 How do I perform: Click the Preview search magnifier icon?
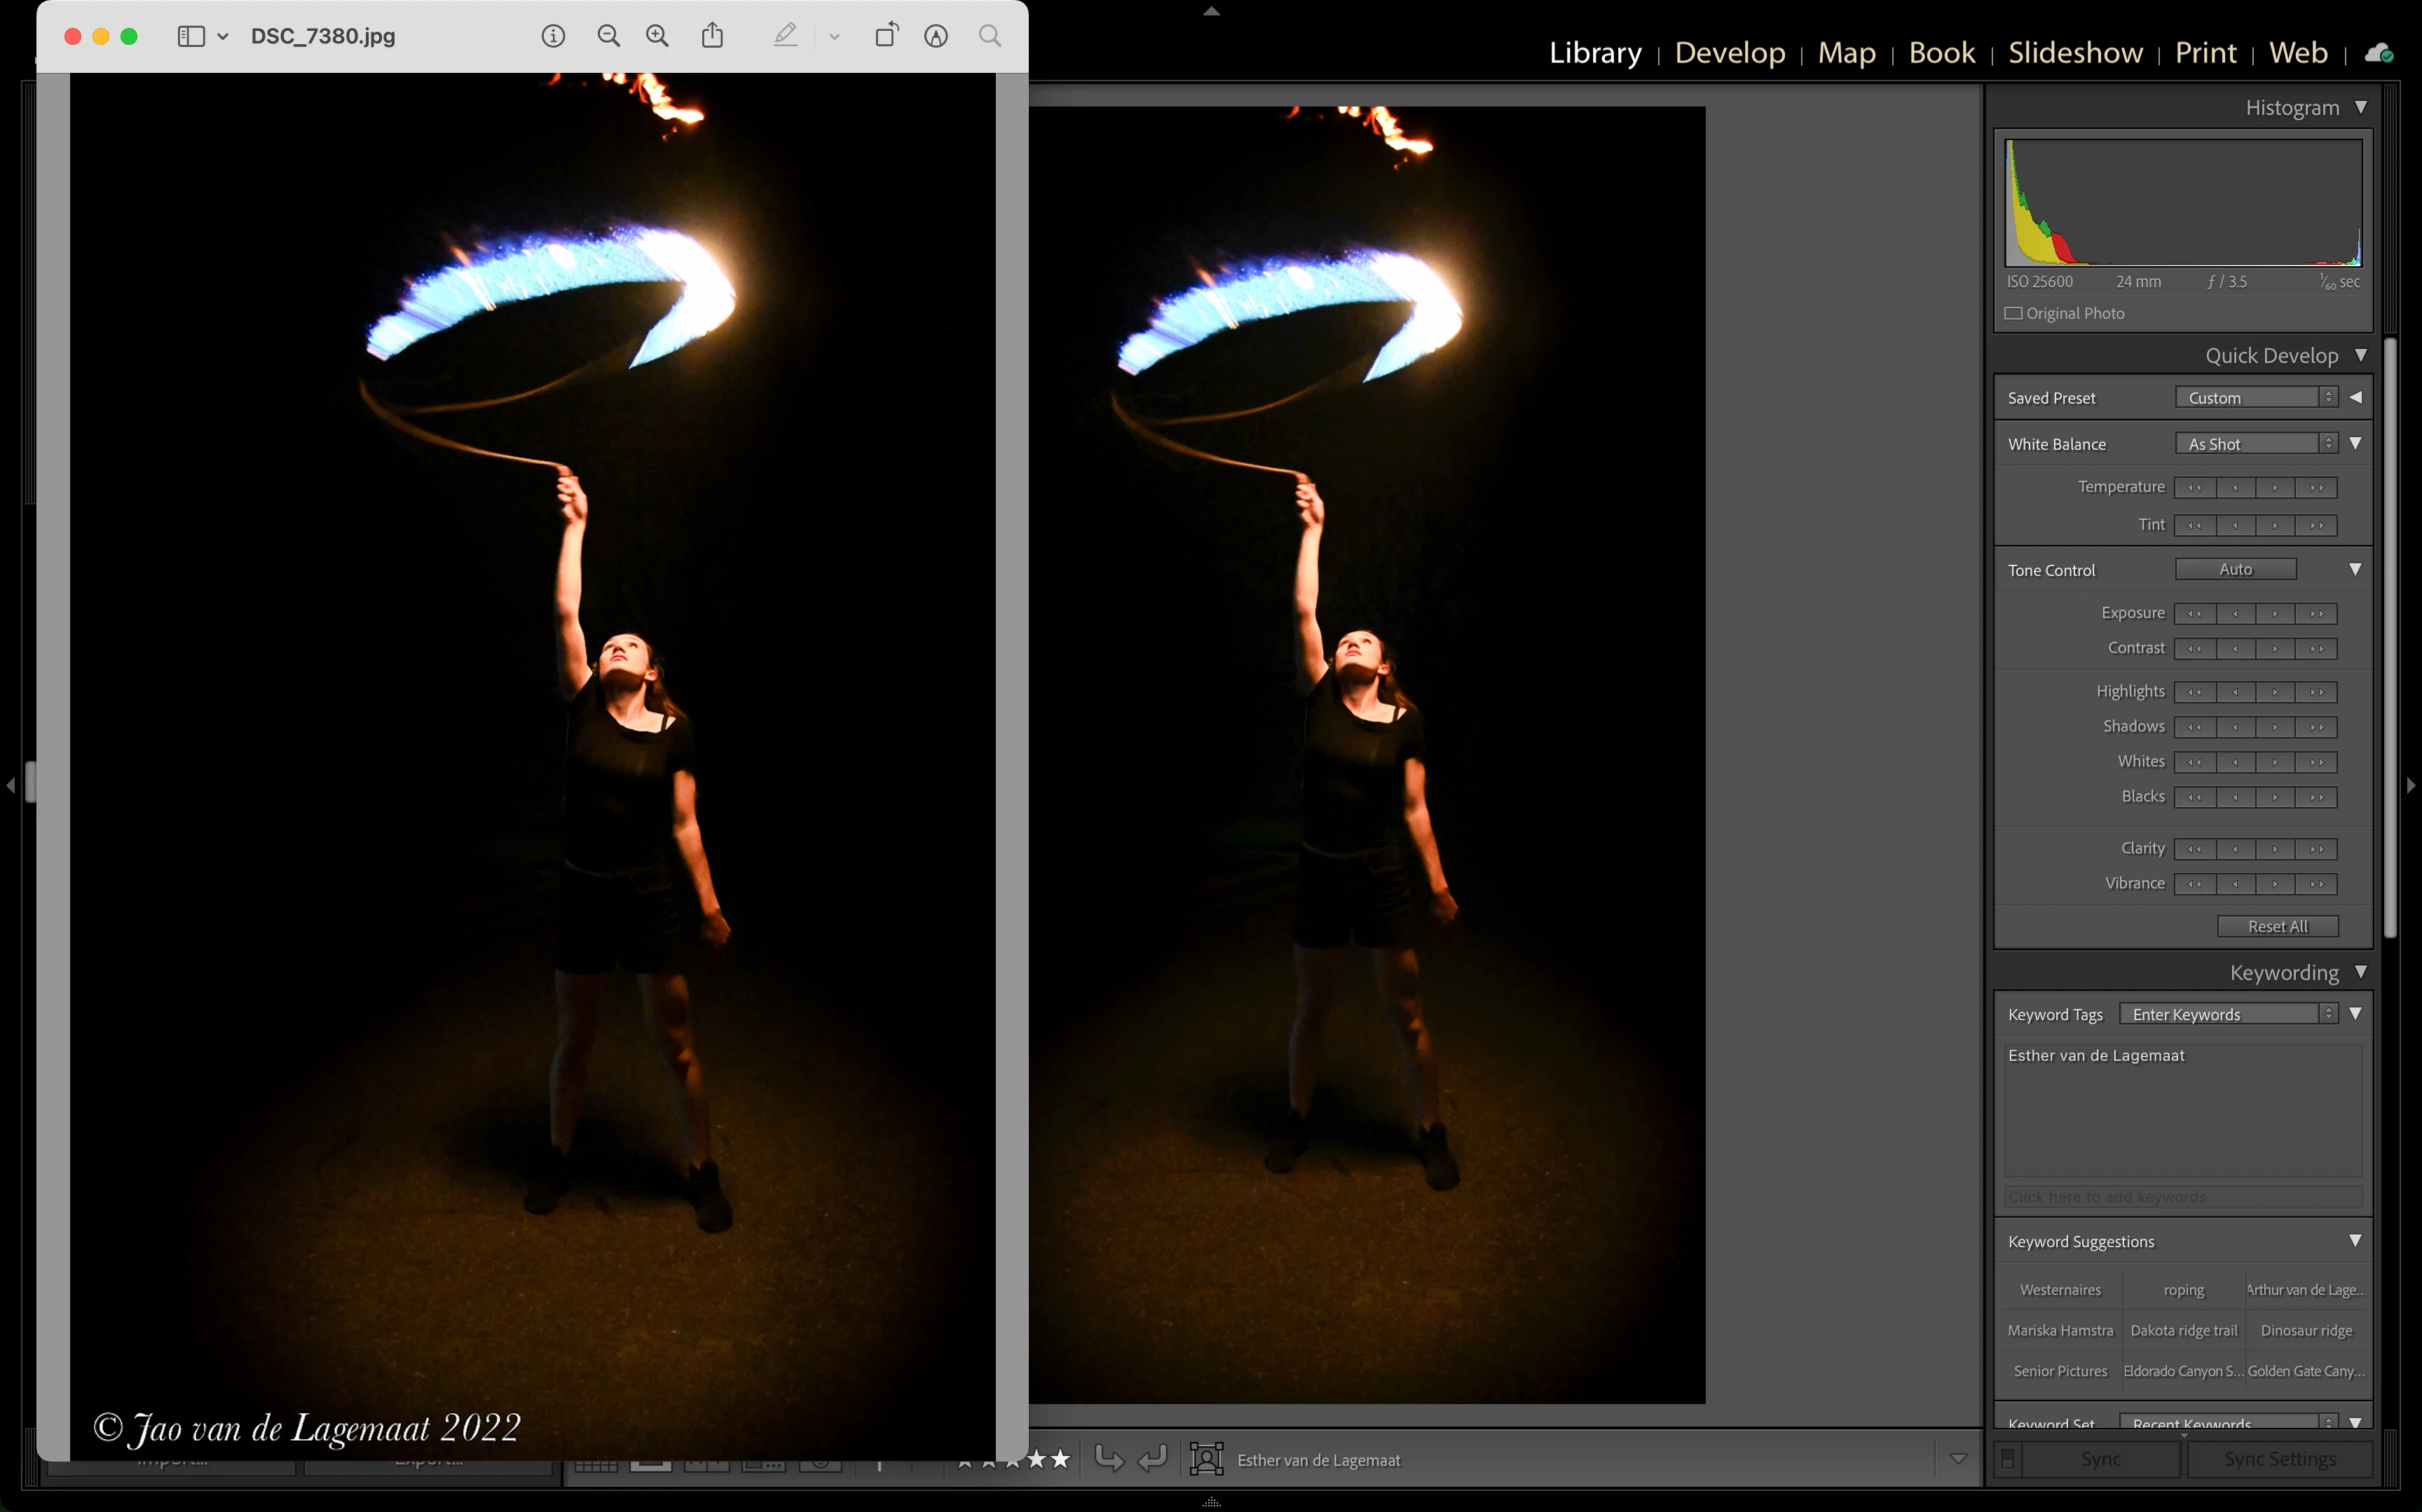point(990,36)
